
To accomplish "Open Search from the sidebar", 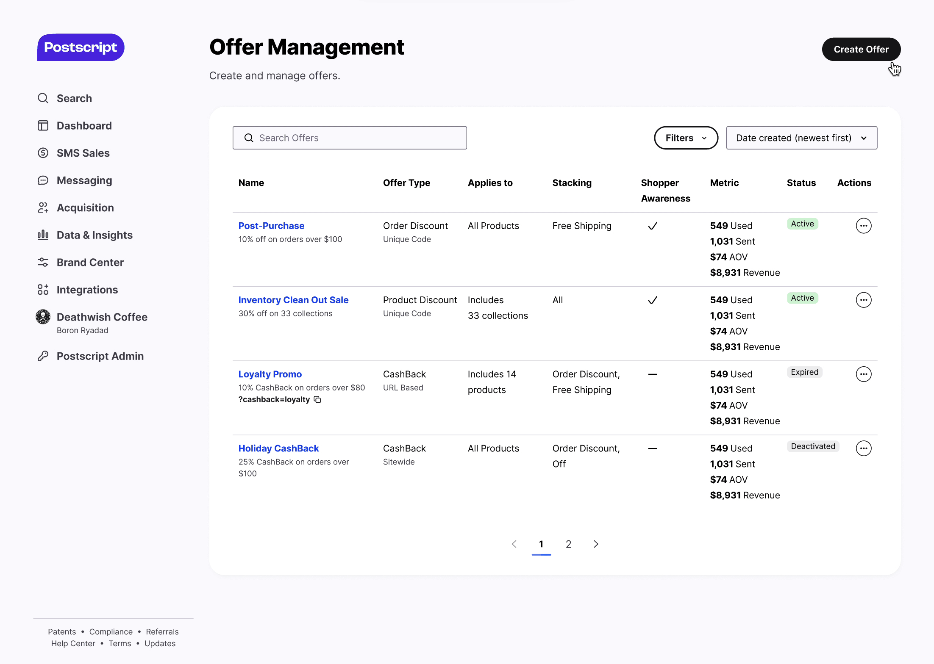I will click(74, 98).
